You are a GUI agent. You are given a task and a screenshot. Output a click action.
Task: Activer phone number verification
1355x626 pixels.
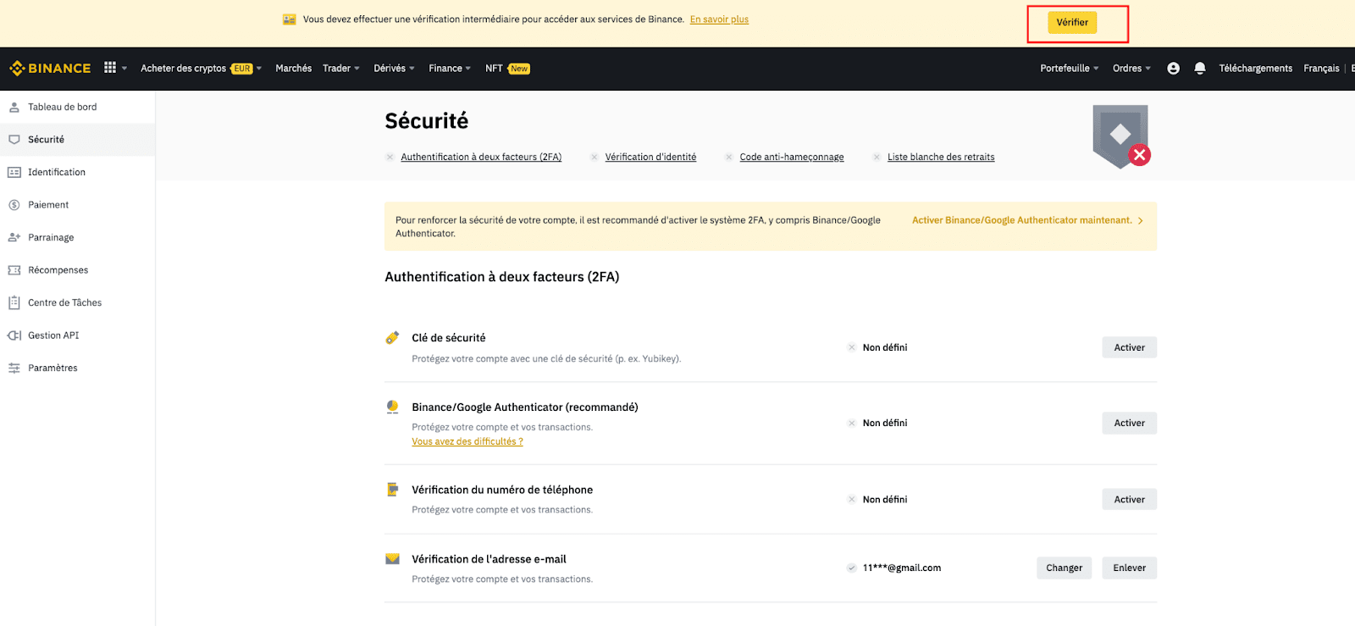[x=1129, y=499]
